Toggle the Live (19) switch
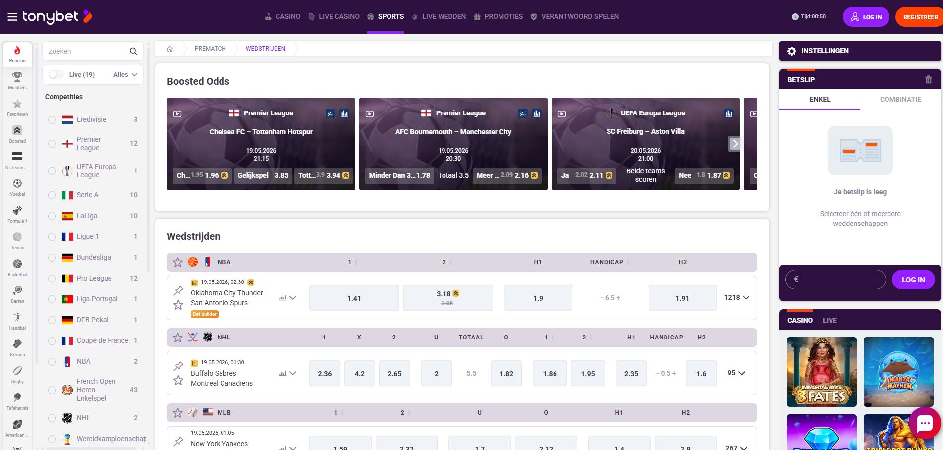Viewport: 943px width, 450px height. (56, 74)
